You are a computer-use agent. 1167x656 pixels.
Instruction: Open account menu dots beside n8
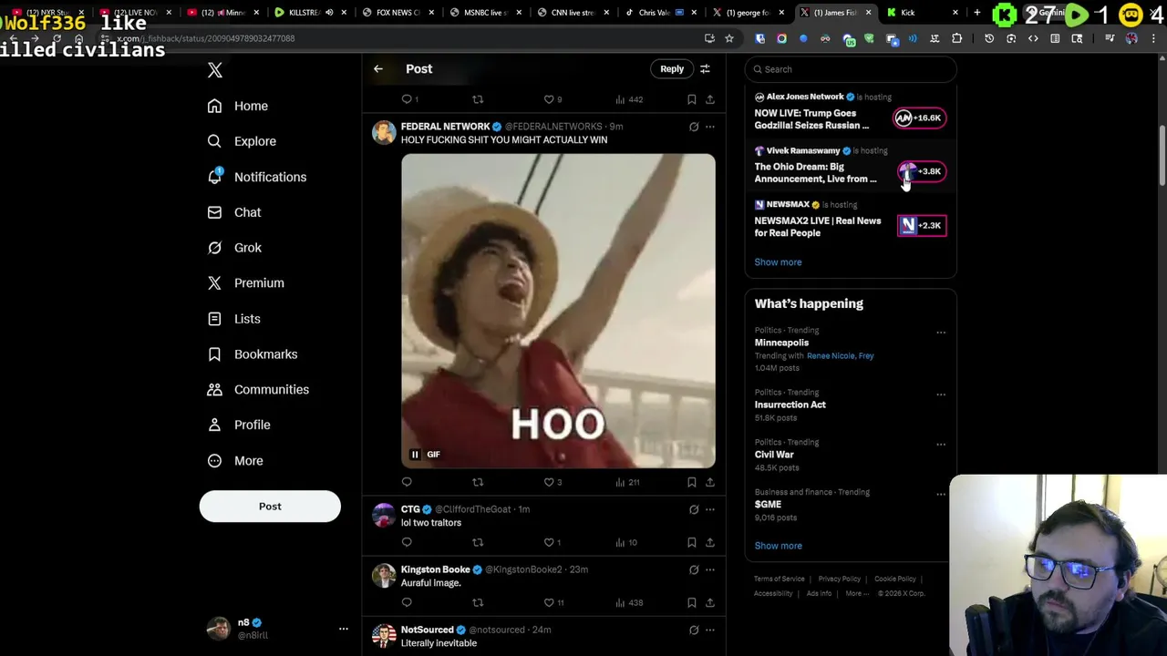[344, 629]
